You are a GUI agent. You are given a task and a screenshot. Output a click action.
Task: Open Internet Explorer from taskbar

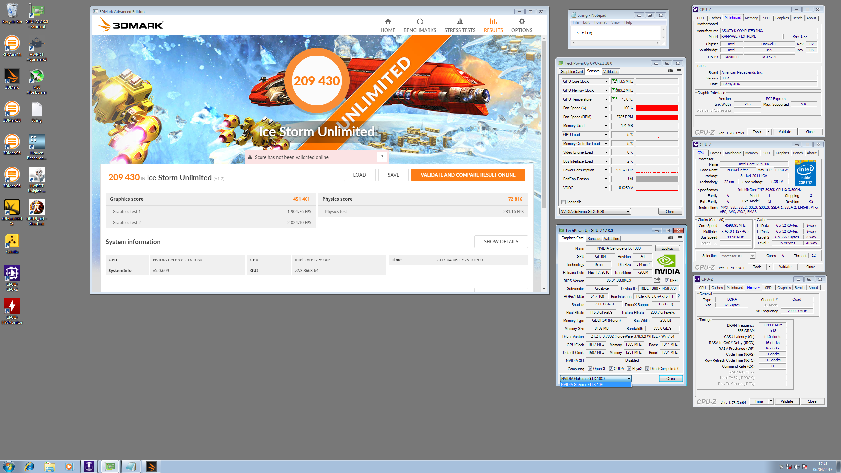point(30,466)
